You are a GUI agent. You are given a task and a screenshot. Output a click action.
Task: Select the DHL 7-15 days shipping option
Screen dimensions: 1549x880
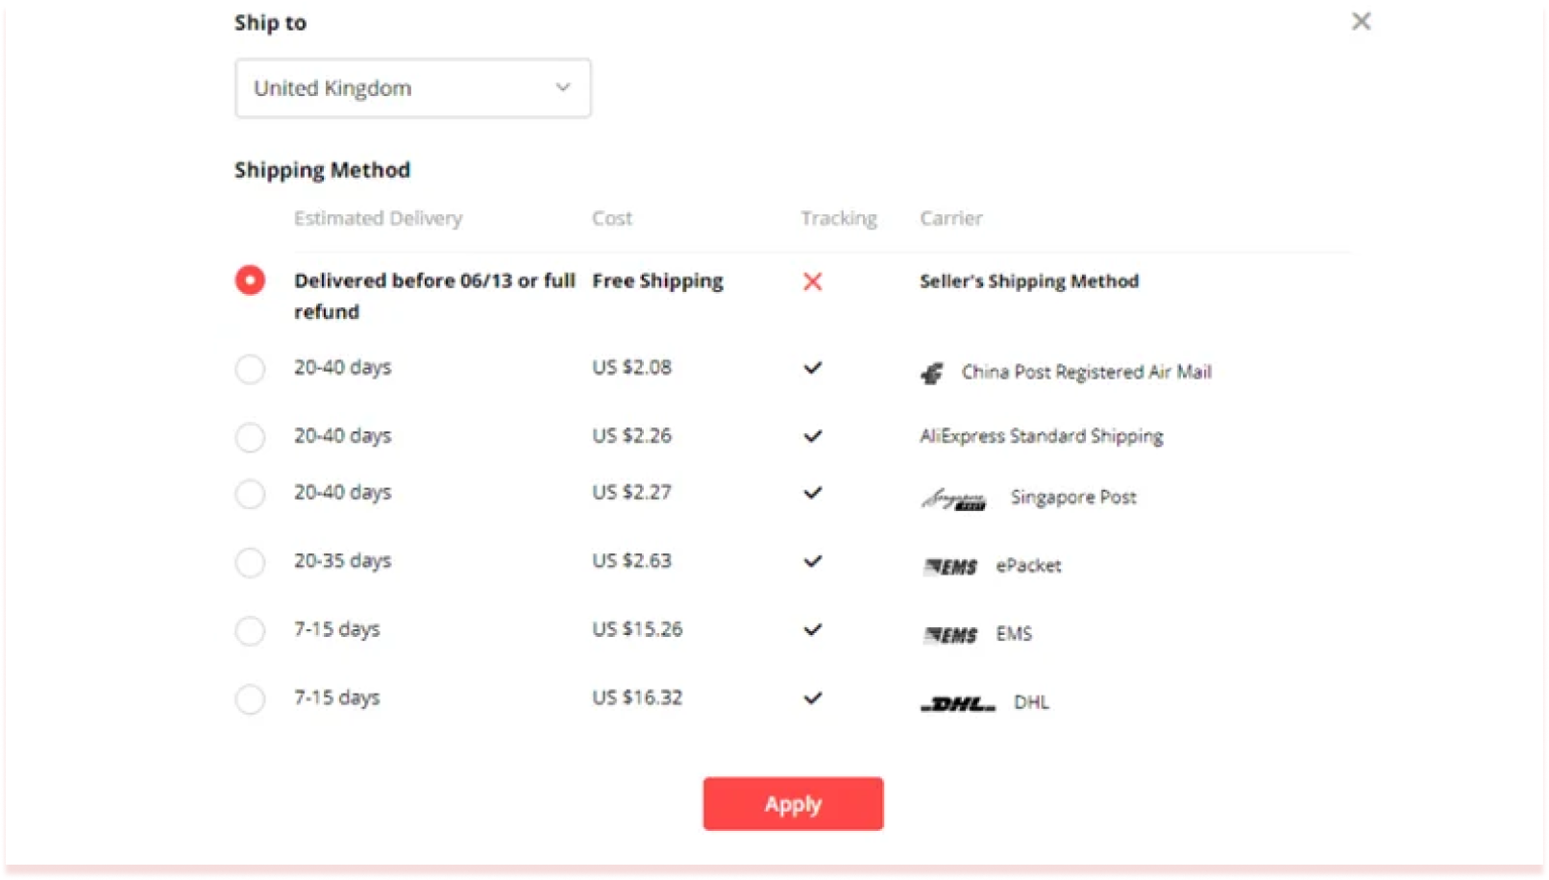tap(250, 699)
